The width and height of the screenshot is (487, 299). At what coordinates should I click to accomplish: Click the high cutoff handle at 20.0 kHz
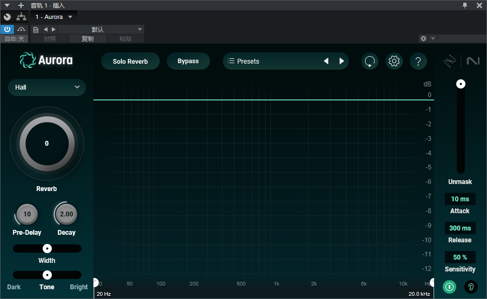tap(432, 283)
